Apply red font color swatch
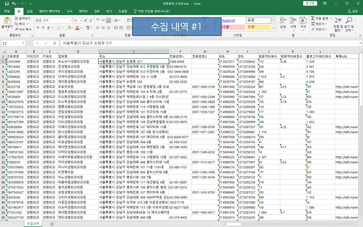The width and height of the screenshot is (363, 227). click(x=77, y=28)
